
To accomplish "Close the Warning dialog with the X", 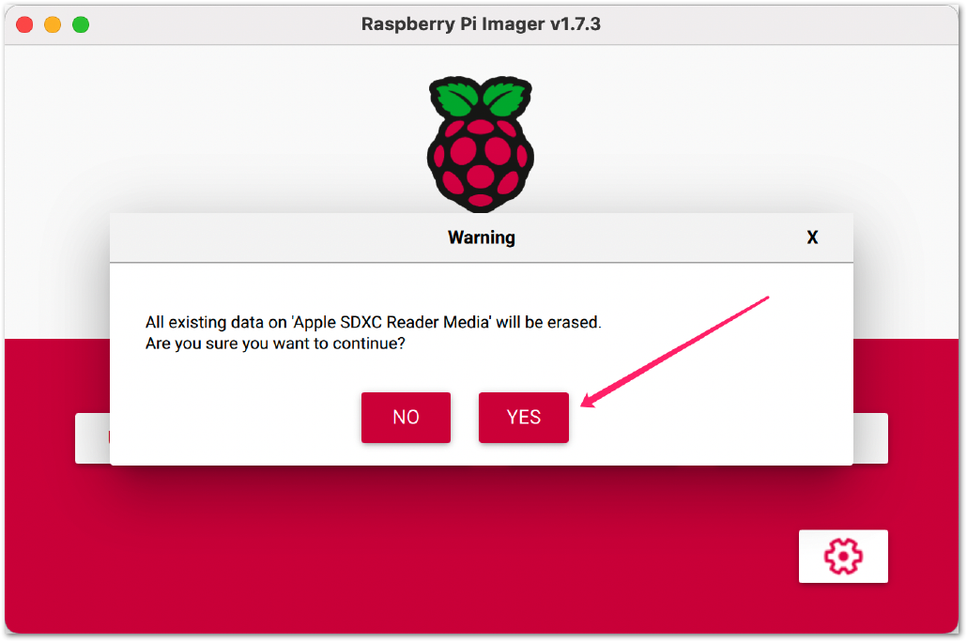I will 812,237.
